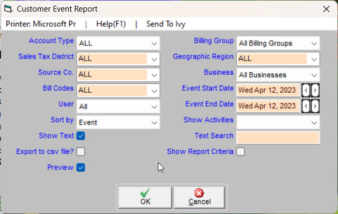Tick the Show Report Criteria checkbox
The height and width of the screenshot is (214, 338).
click(241, 152)
